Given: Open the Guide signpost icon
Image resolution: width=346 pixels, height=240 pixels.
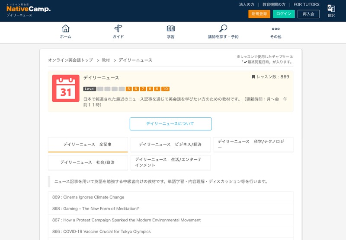Looking at the screenshot, I should (118, 28).
